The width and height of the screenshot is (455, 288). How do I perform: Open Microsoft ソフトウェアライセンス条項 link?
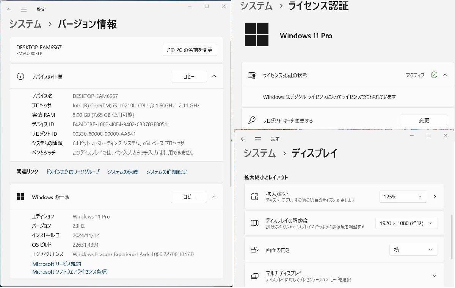pyautogui.click(x=69, y=272)
